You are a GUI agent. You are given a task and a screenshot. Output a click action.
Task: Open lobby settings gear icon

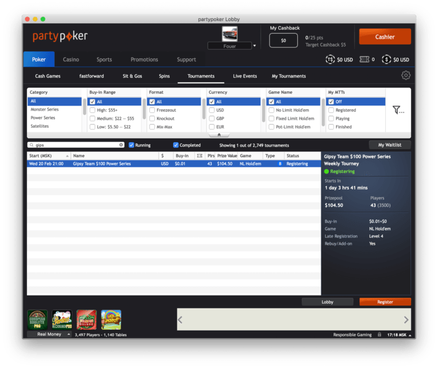coord(405,75)
